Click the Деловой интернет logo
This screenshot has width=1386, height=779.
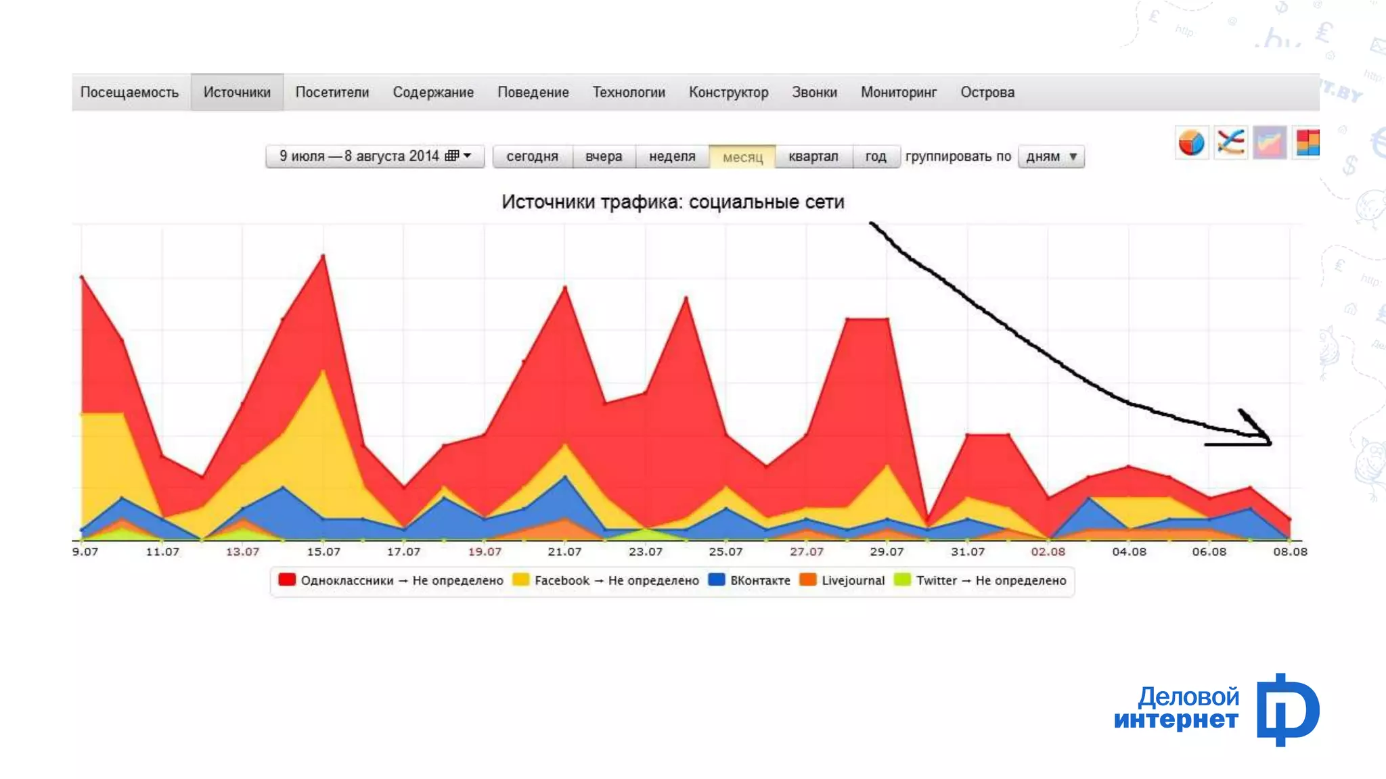[1216, 709]
